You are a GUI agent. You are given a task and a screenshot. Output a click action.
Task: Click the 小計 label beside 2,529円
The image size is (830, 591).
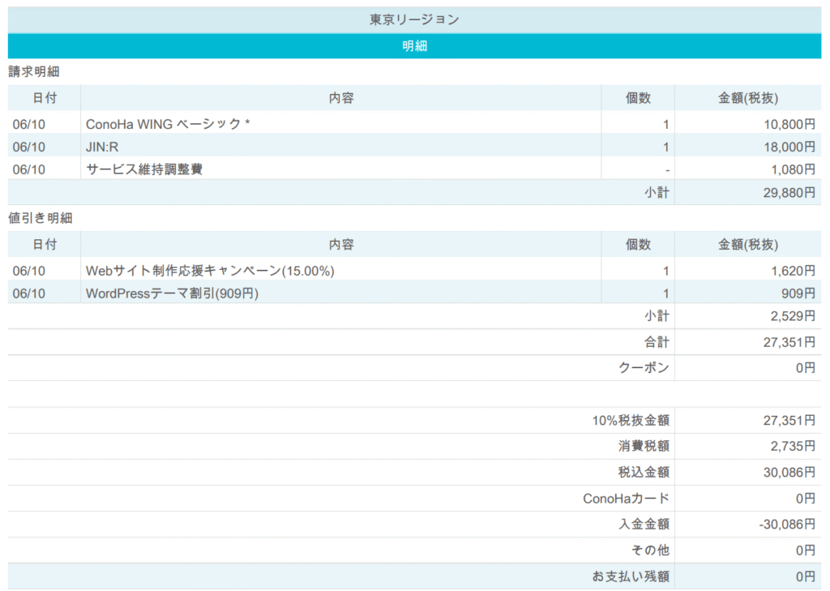point(657,316)
